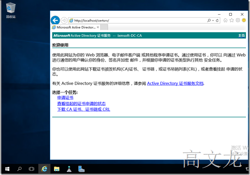This screenshot has height=175, width=250.
Task: Open File Explorer from taskbar
Action: 57,169
